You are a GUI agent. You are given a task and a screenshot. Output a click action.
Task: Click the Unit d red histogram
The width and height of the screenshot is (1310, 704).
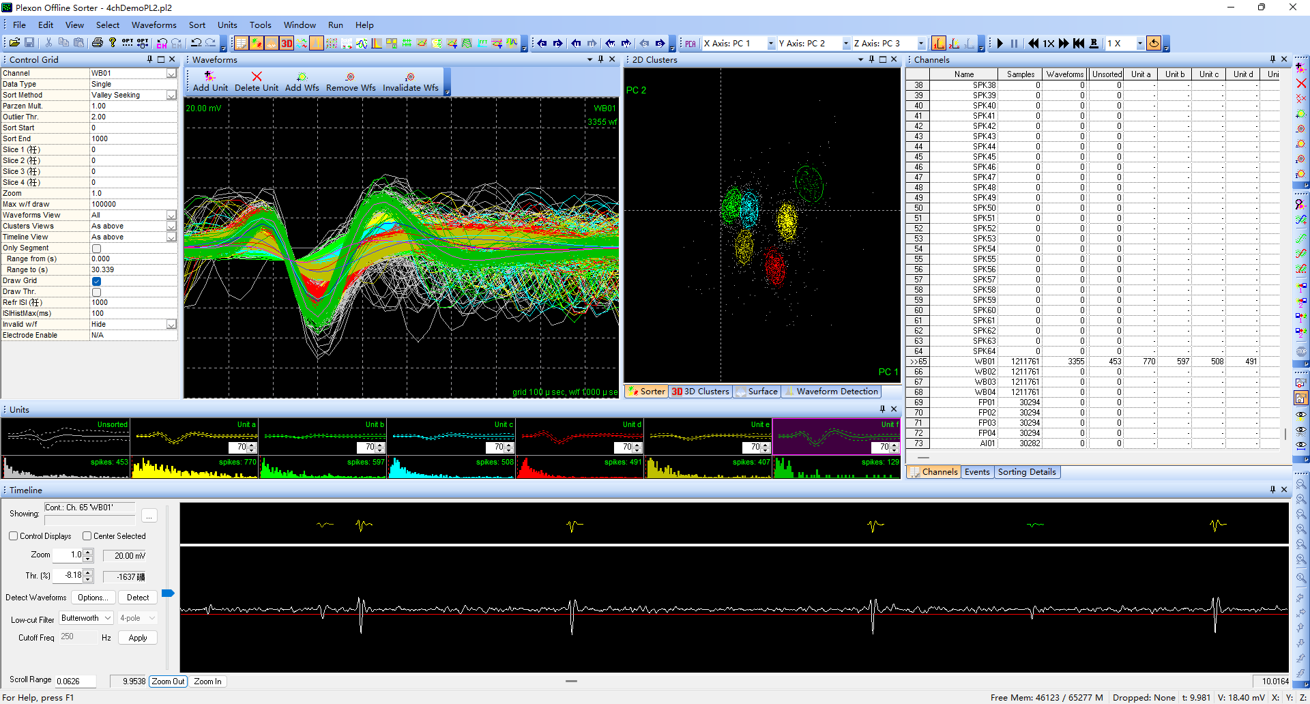click(579, 467)
